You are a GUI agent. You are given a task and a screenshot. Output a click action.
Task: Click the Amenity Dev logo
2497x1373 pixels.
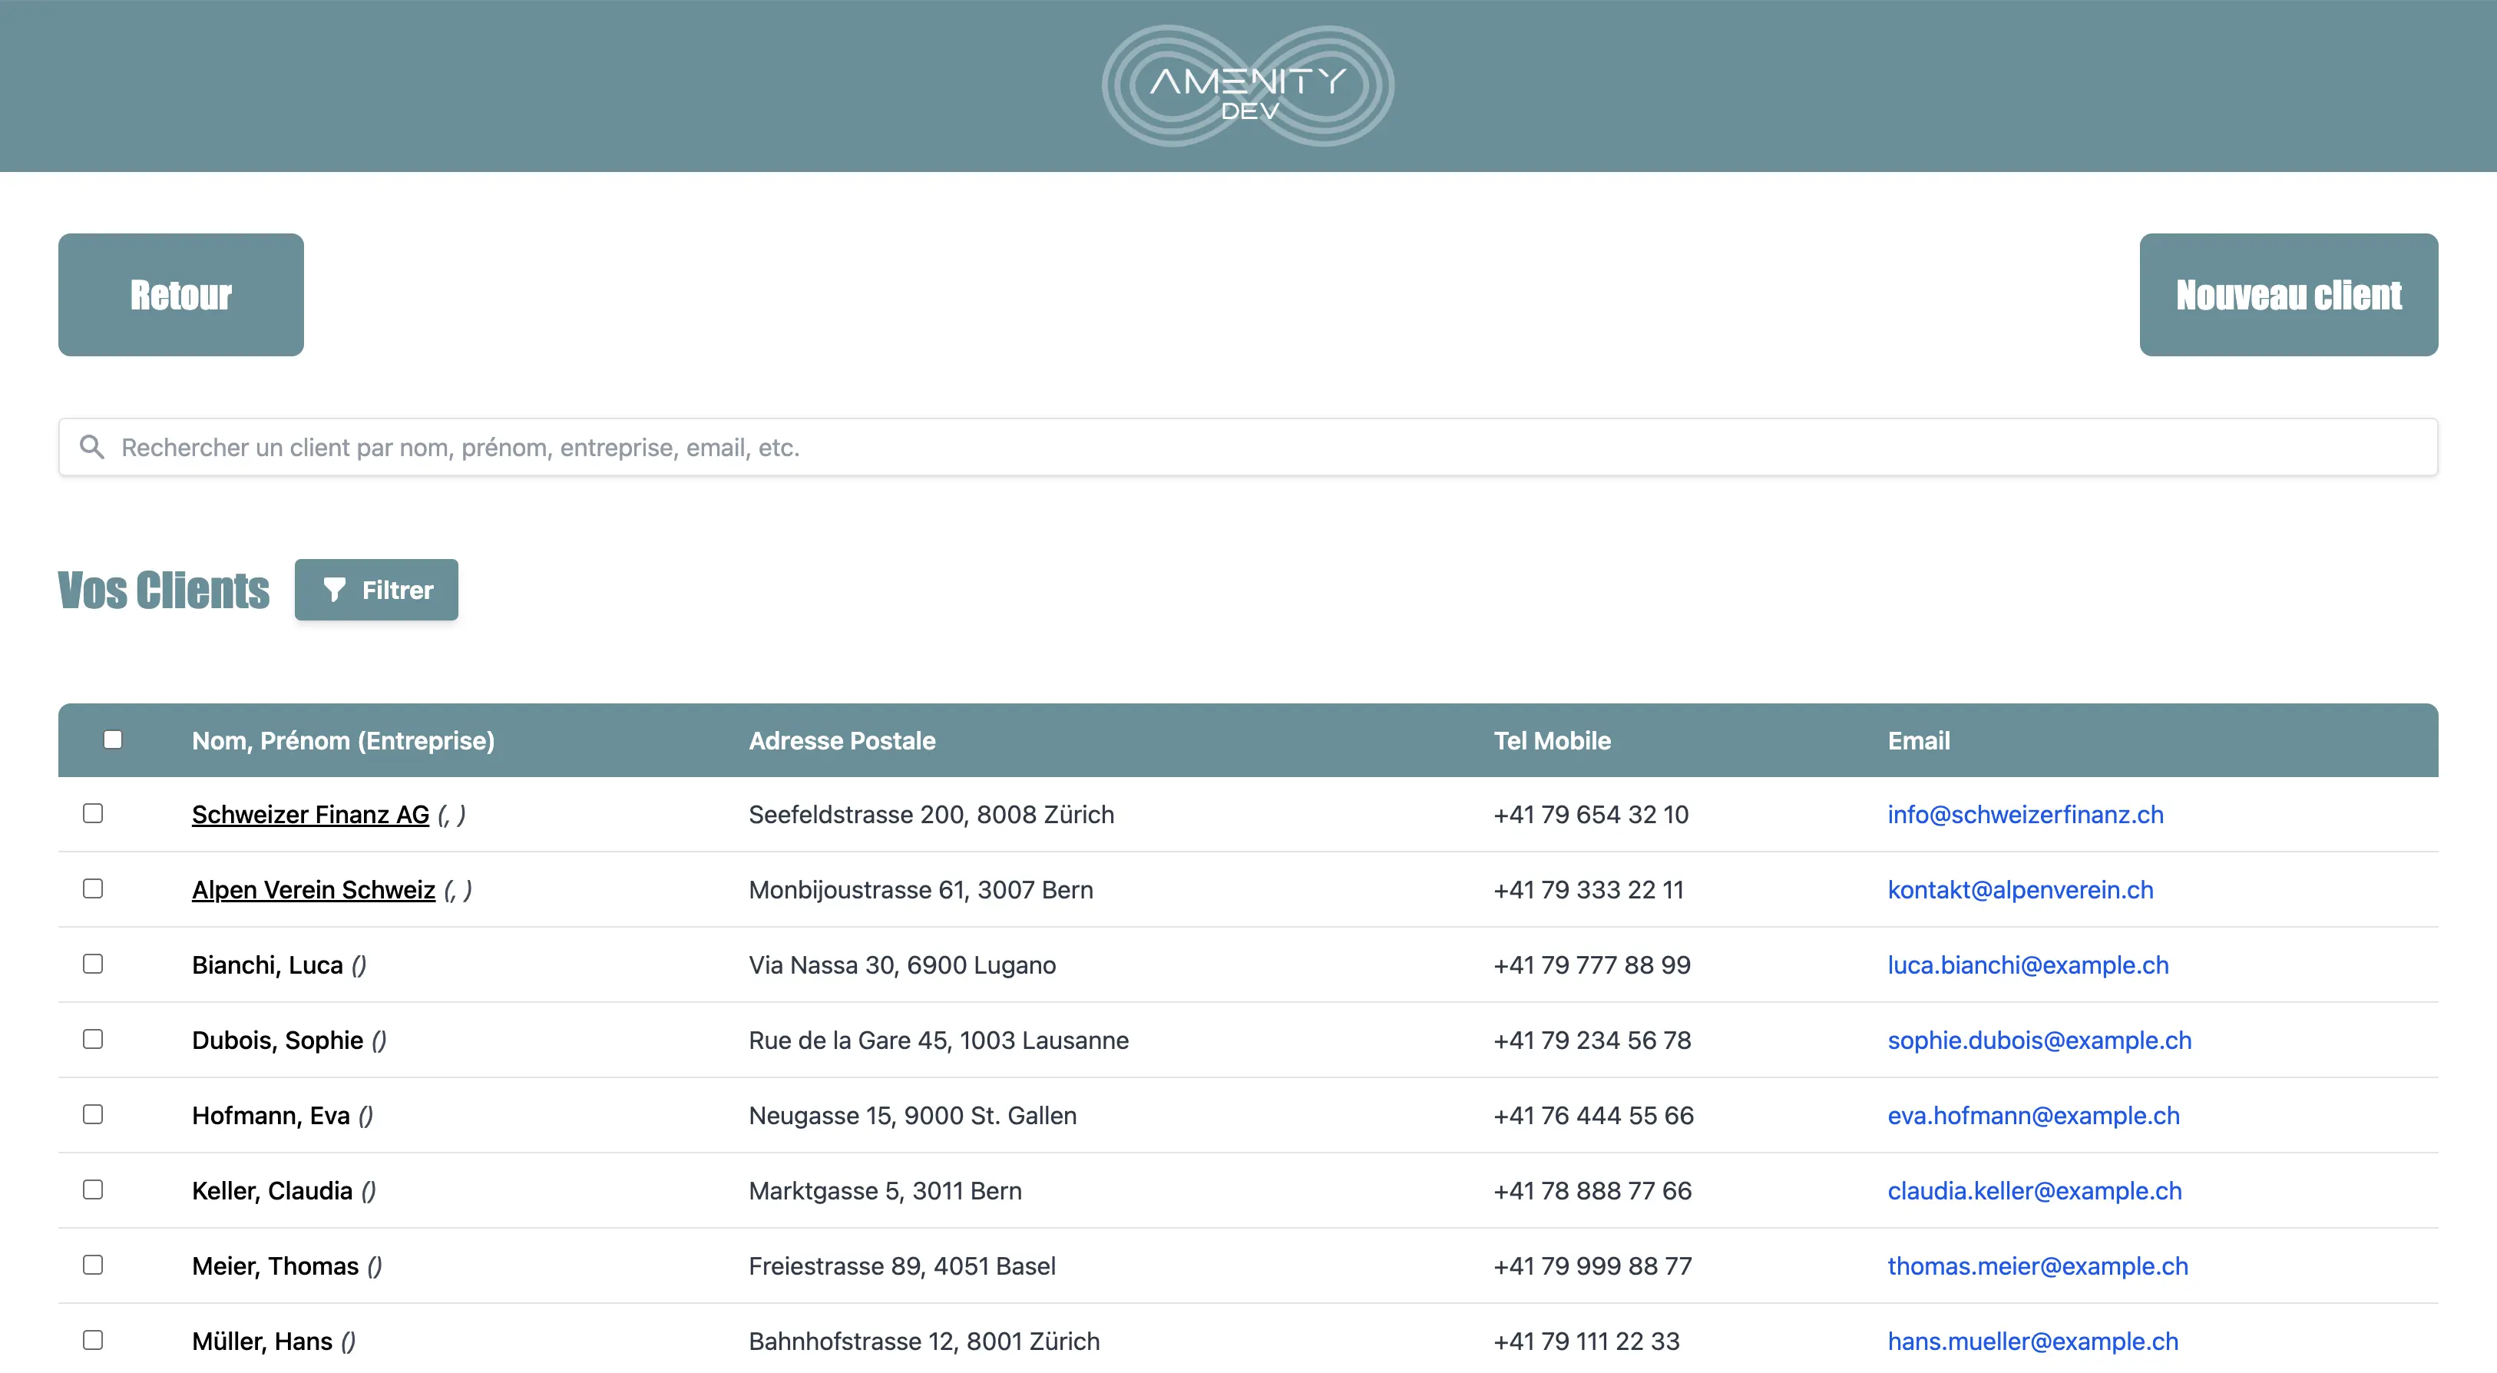(x=1248, y=85)
